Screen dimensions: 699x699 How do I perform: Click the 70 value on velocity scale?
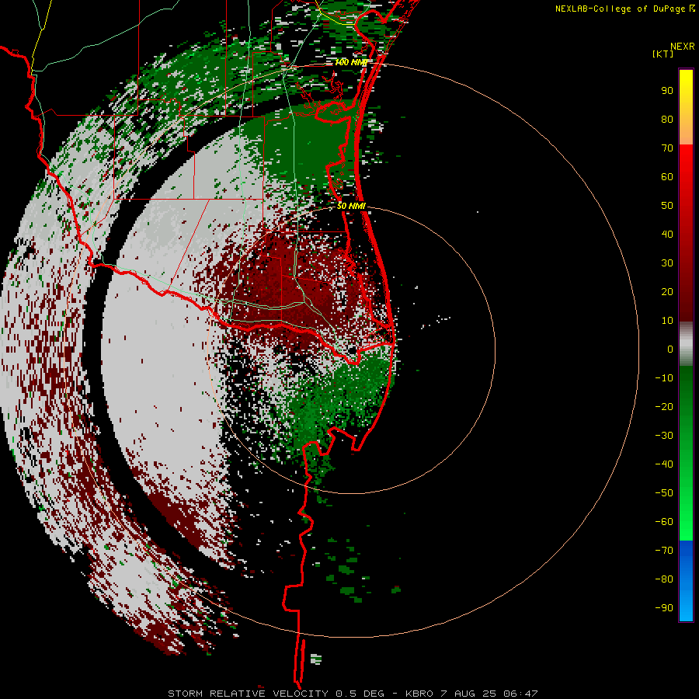coord(667,148)
